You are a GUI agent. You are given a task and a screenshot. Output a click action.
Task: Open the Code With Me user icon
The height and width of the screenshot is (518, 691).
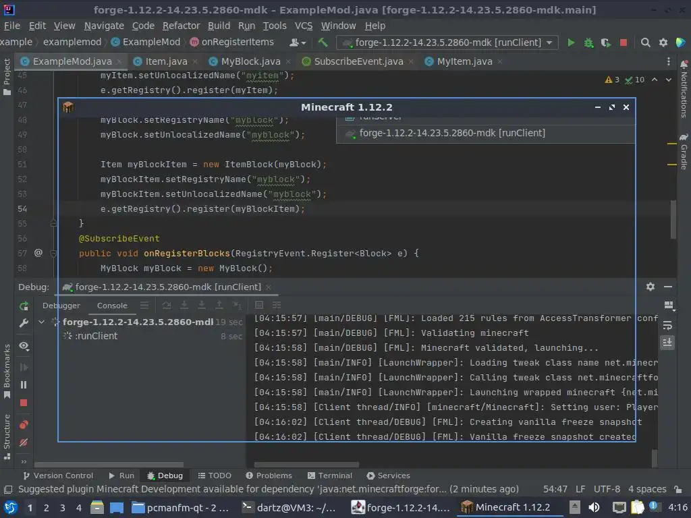pos(294,42)
